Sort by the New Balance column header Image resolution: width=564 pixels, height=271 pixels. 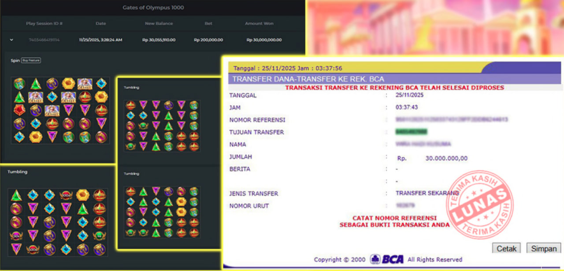click(x=159, y=23)
